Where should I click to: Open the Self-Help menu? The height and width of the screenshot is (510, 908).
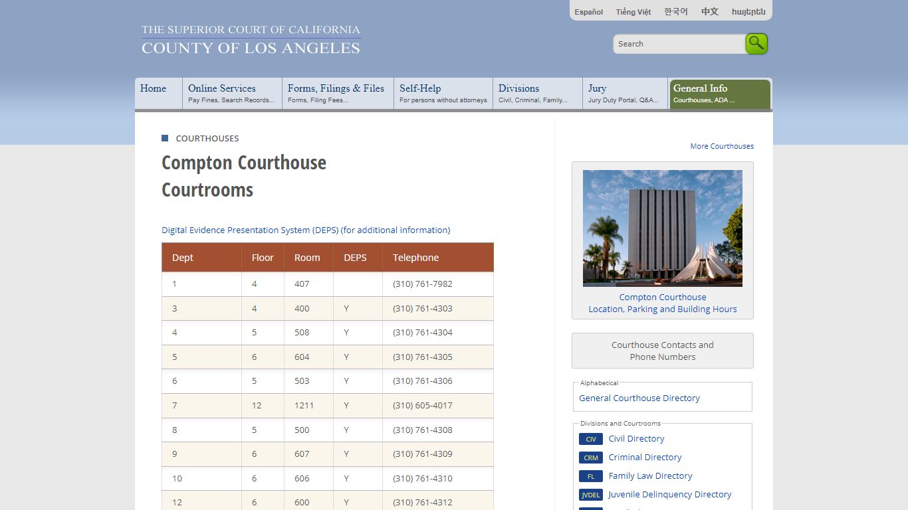444,94
